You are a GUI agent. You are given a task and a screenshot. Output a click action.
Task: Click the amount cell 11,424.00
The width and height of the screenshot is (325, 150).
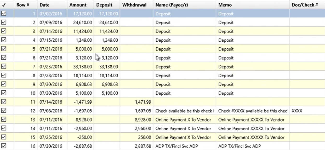tap(80, 31)
